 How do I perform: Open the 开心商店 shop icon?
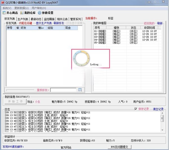[x=4, y=13]
